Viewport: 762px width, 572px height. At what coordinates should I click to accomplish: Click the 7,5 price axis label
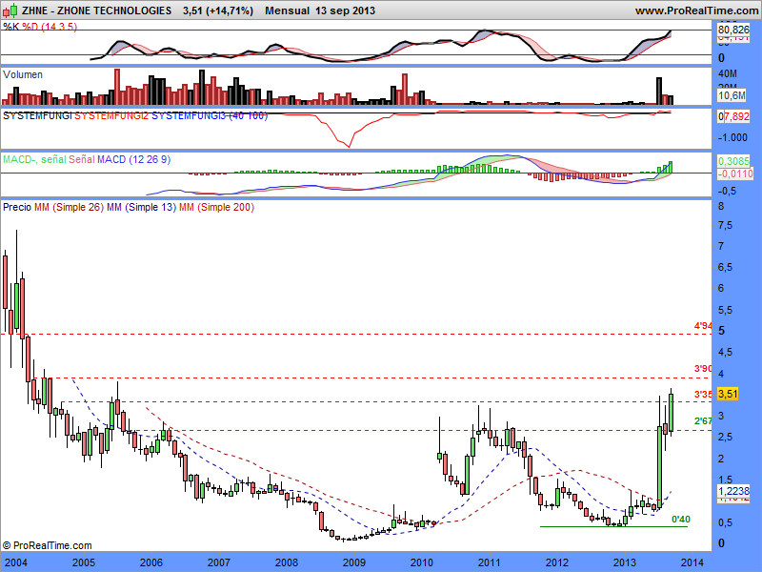coord(725,225)
